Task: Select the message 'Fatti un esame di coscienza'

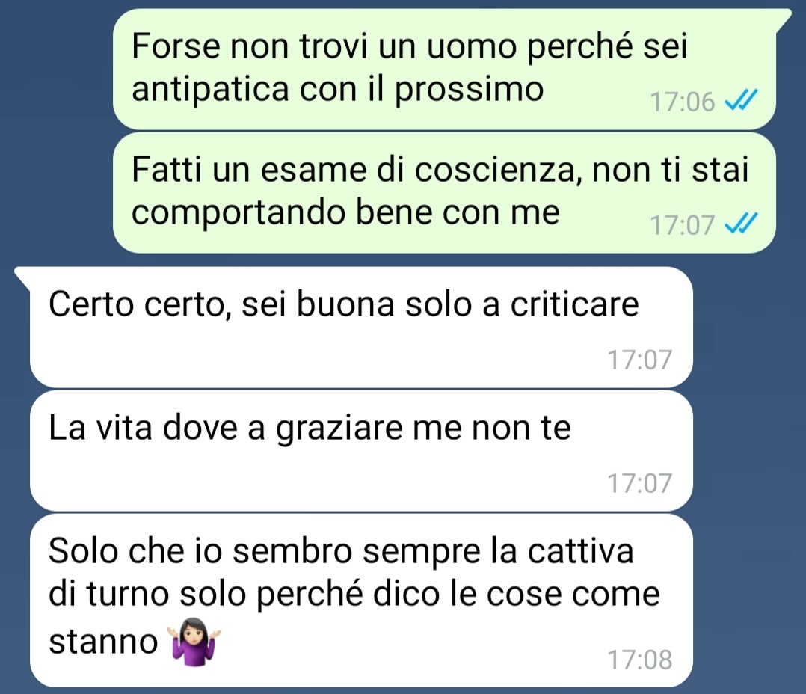Action: coord(444,193)
